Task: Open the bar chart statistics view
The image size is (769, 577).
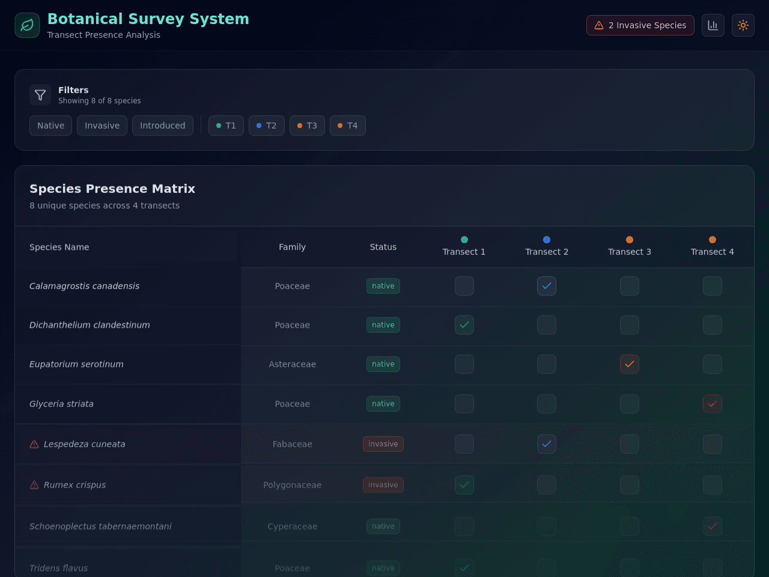Action: pos(713,25)
